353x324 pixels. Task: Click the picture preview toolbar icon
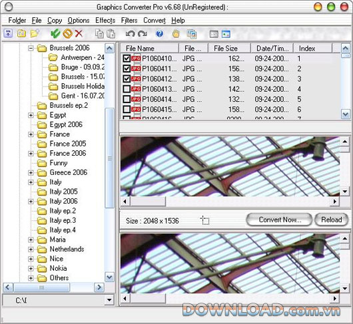pos(226,34)
